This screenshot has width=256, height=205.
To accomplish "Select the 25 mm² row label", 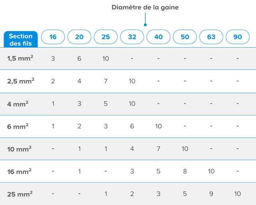I will (x=19, y=194).
